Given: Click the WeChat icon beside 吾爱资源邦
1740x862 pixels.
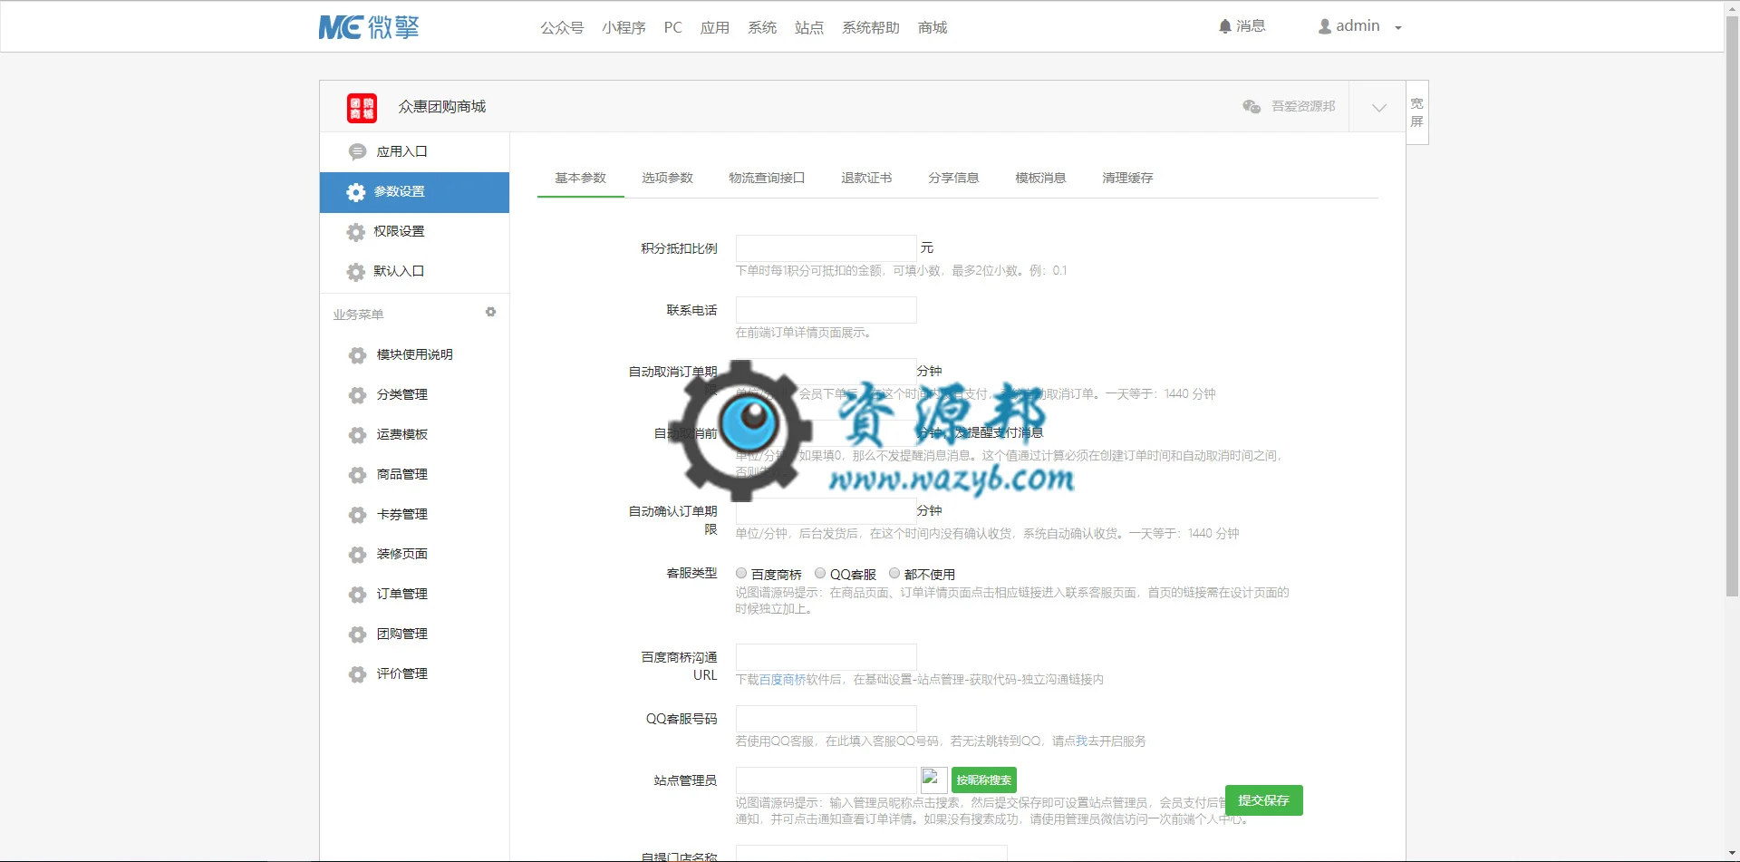Looking at the screenshot, I should 1252,107.
